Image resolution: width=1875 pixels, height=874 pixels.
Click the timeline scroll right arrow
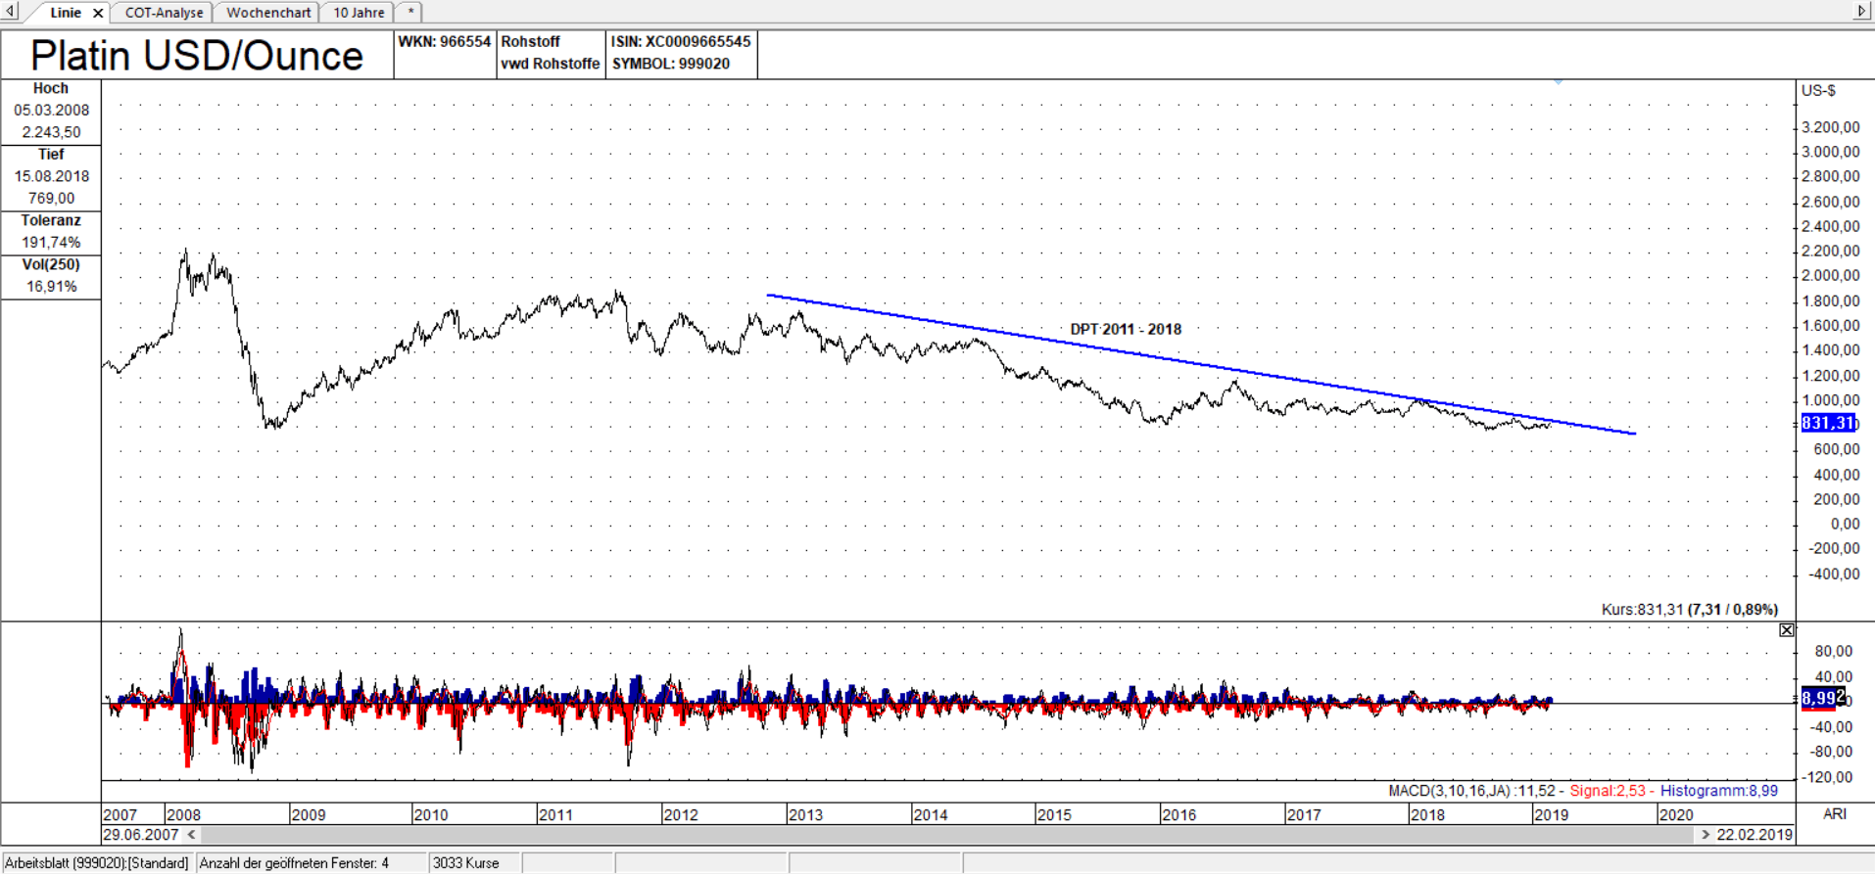1706,835
